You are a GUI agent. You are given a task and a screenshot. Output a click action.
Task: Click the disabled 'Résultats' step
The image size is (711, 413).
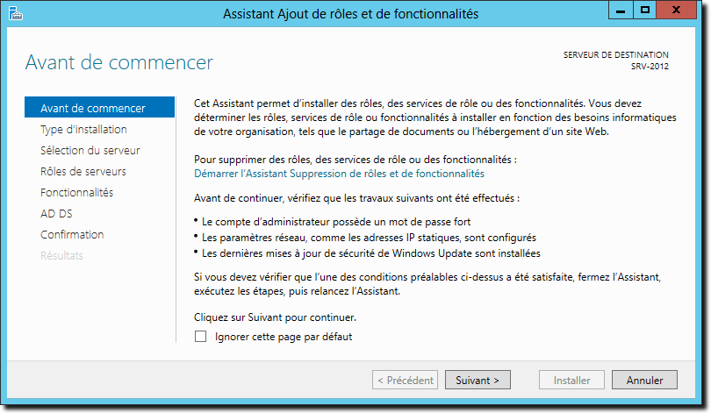point(61,255)
